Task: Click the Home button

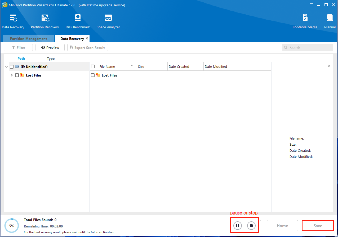Action: click(282, 226)
